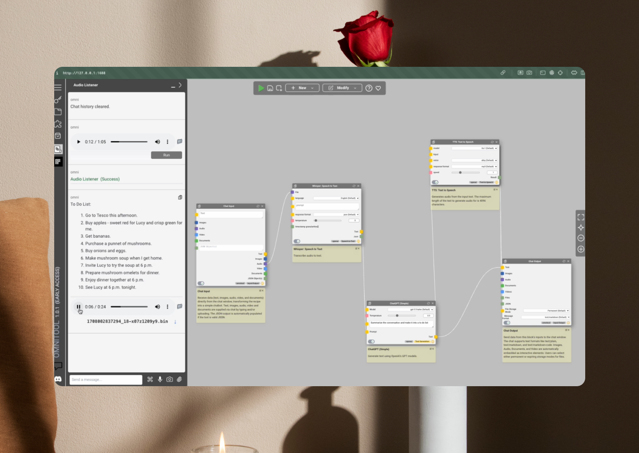Open the shopping bag marketplace icon
The height and width of the screenshot is (453, 639).
[58, 136]
